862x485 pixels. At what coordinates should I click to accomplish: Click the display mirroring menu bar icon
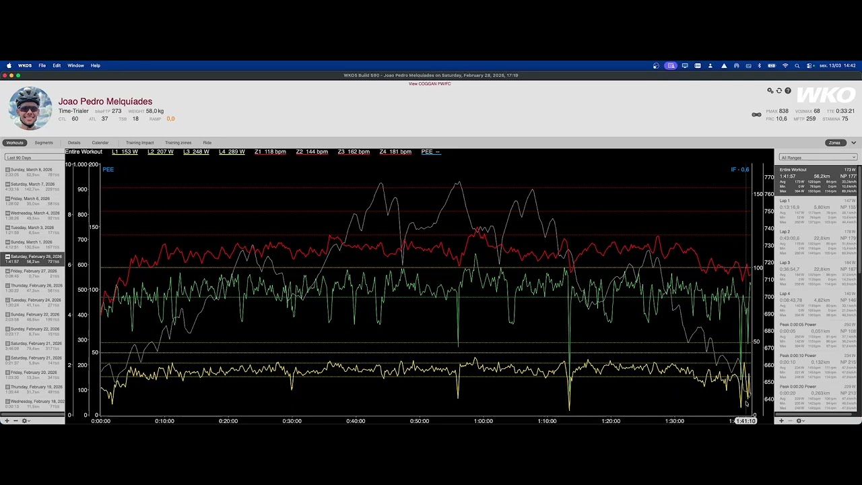pyautogui.click(x=685, y=65)
